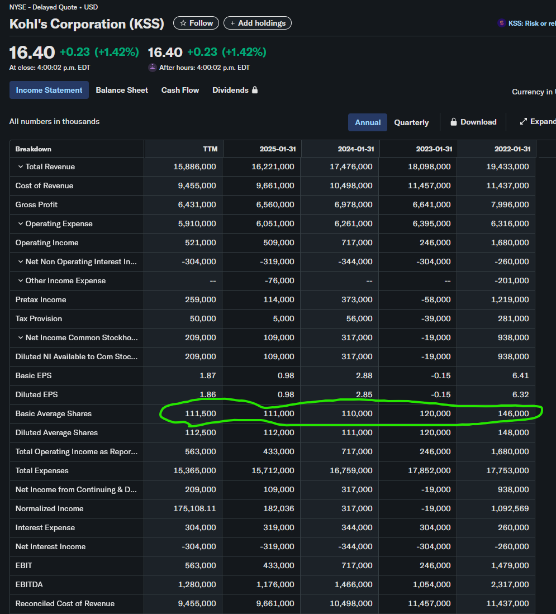This screenshot has width=556, height=614.
Task: Click Total Operating Income as Reported label
Action: tap(77, 451)
